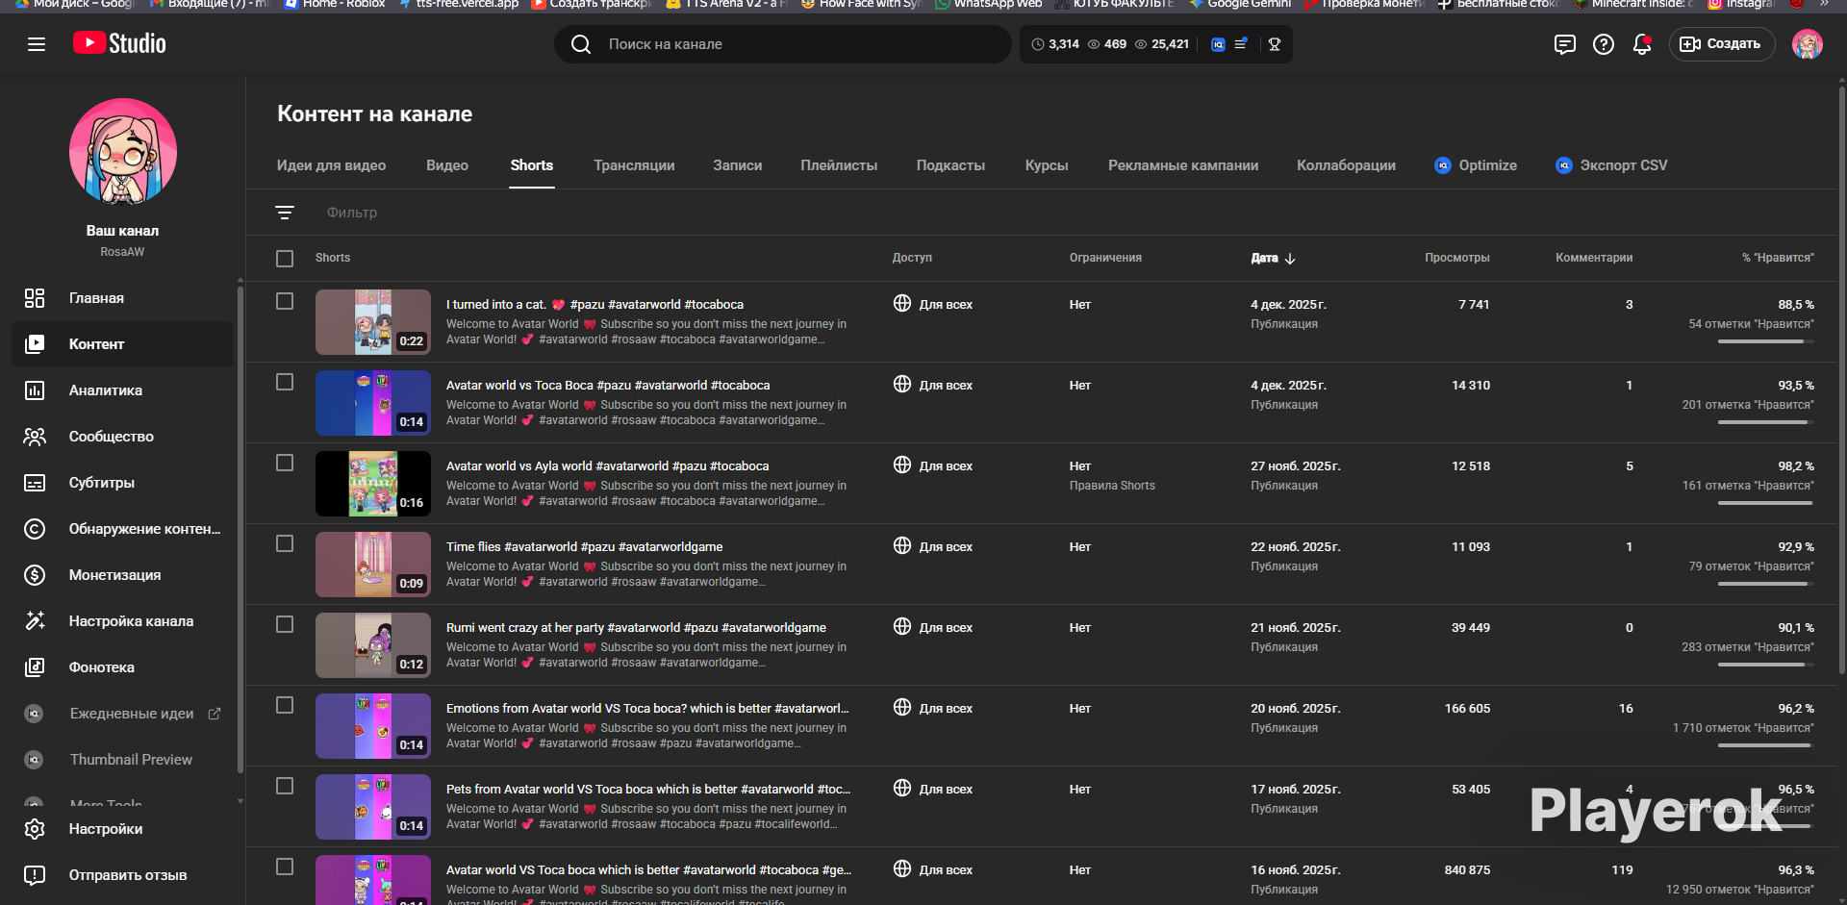Open Настройка канала in sidebar

click(122, 621)
